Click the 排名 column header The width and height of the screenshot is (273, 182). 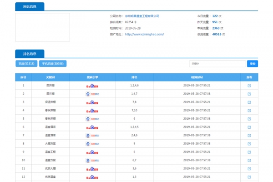point(134,77)
